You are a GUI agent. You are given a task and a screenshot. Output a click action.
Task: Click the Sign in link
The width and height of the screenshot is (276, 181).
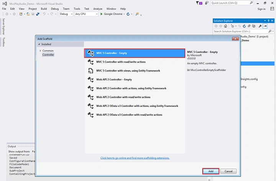[x=261, y=9]
